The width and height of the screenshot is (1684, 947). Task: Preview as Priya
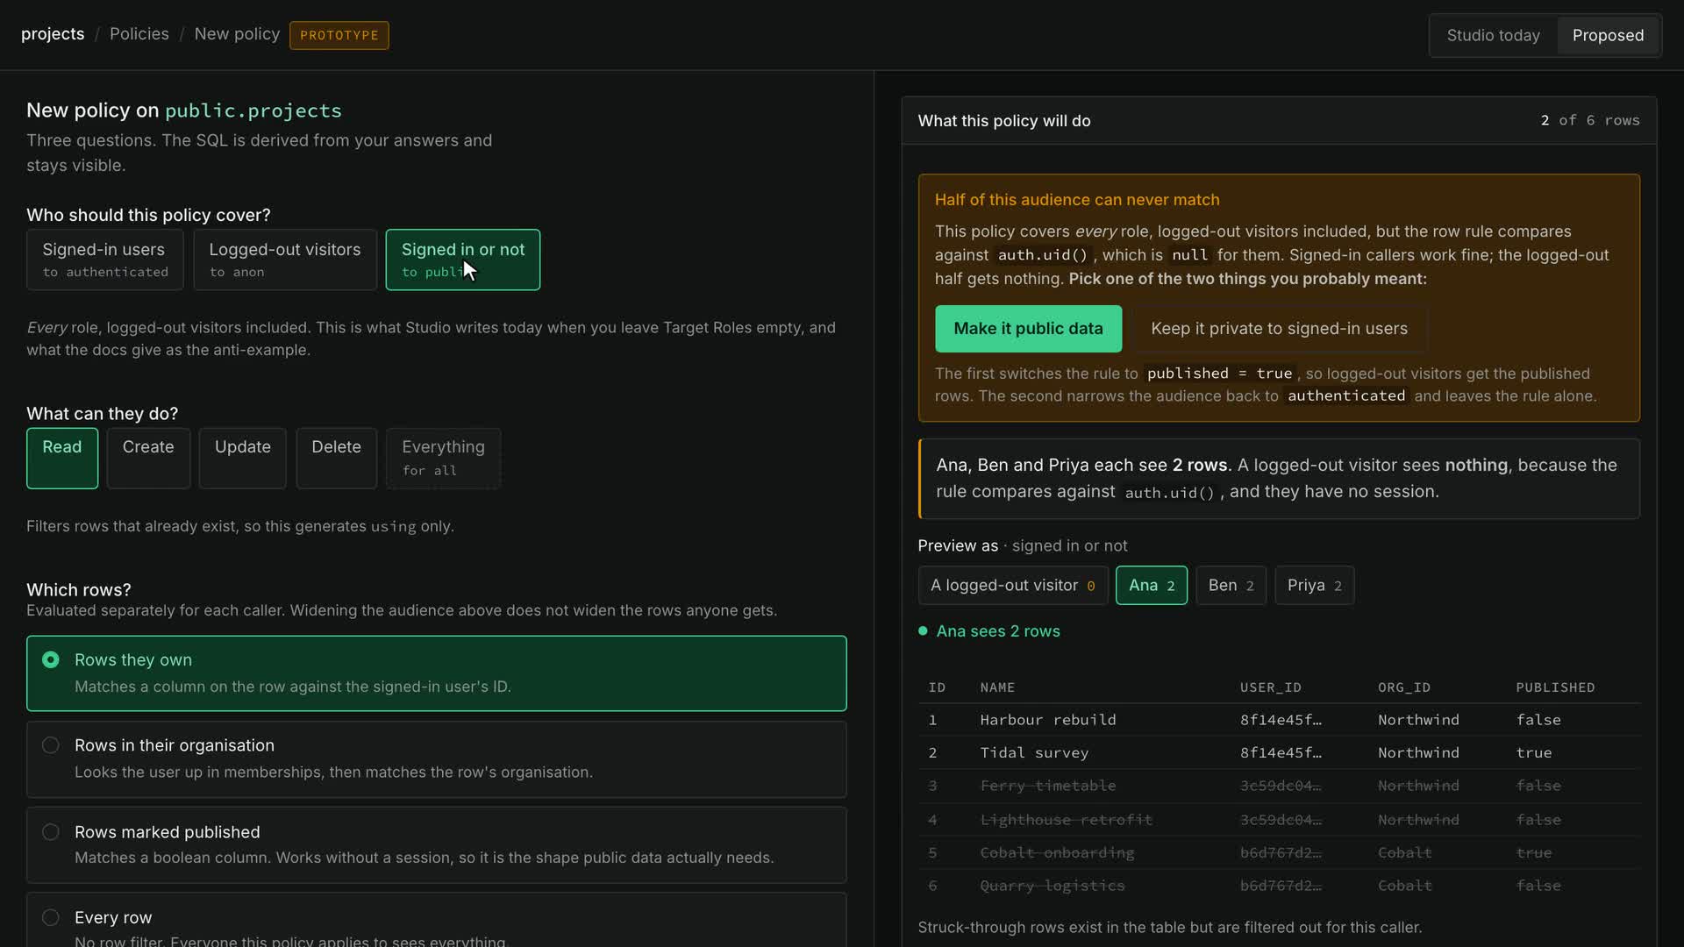click(1314, 586)
